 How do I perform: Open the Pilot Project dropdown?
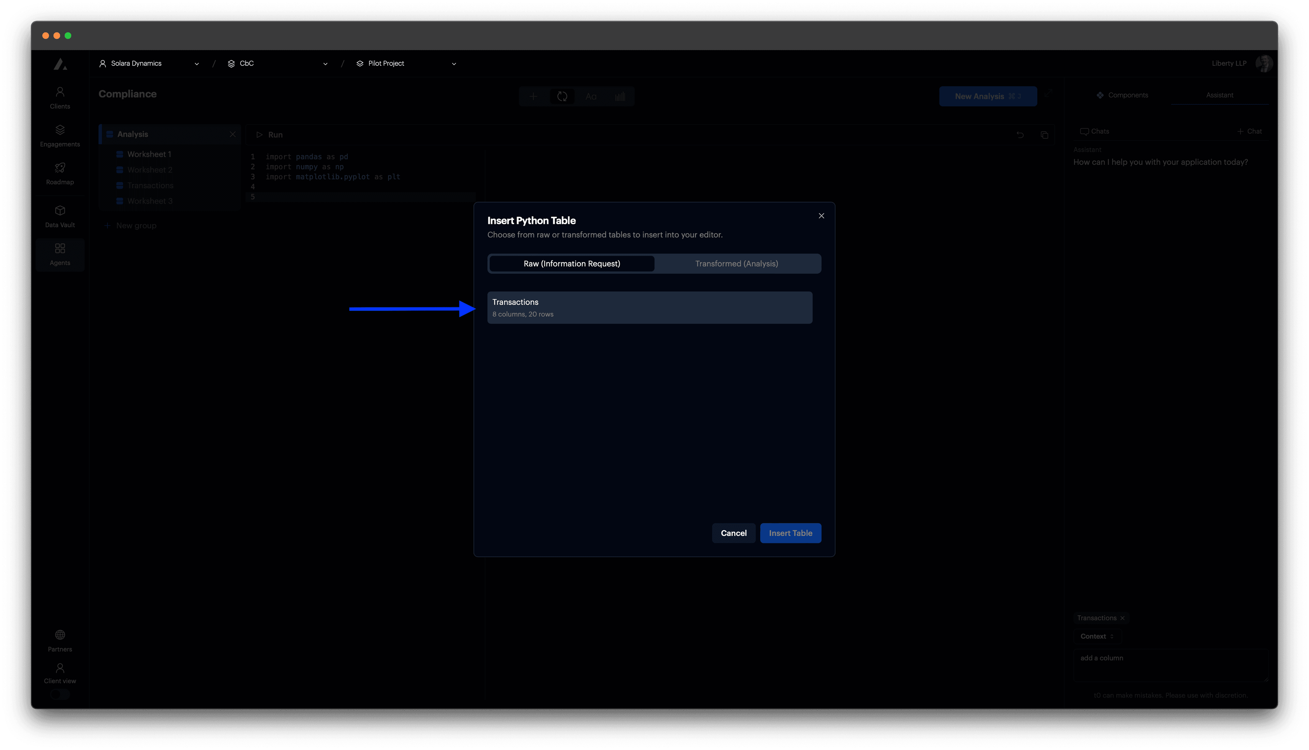pos(453,63)
